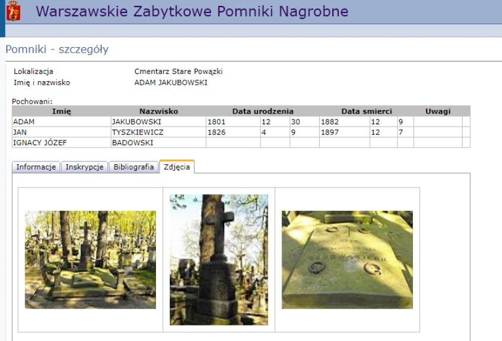Click the Pomniki - szczegóły heading

(57, 50)
